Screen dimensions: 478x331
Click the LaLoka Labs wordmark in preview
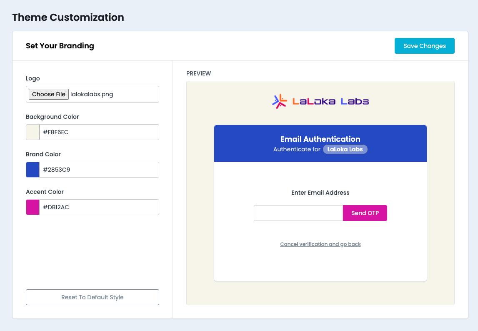click(330, 101)
